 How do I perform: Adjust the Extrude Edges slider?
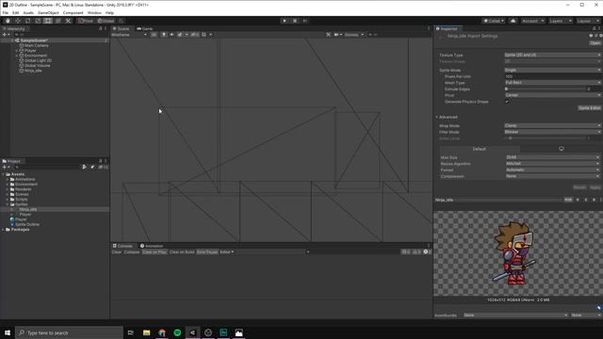point(546,89)
